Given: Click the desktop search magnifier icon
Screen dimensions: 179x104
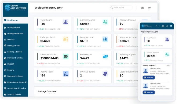Looking at the screenshot, I should coord(112,7).
